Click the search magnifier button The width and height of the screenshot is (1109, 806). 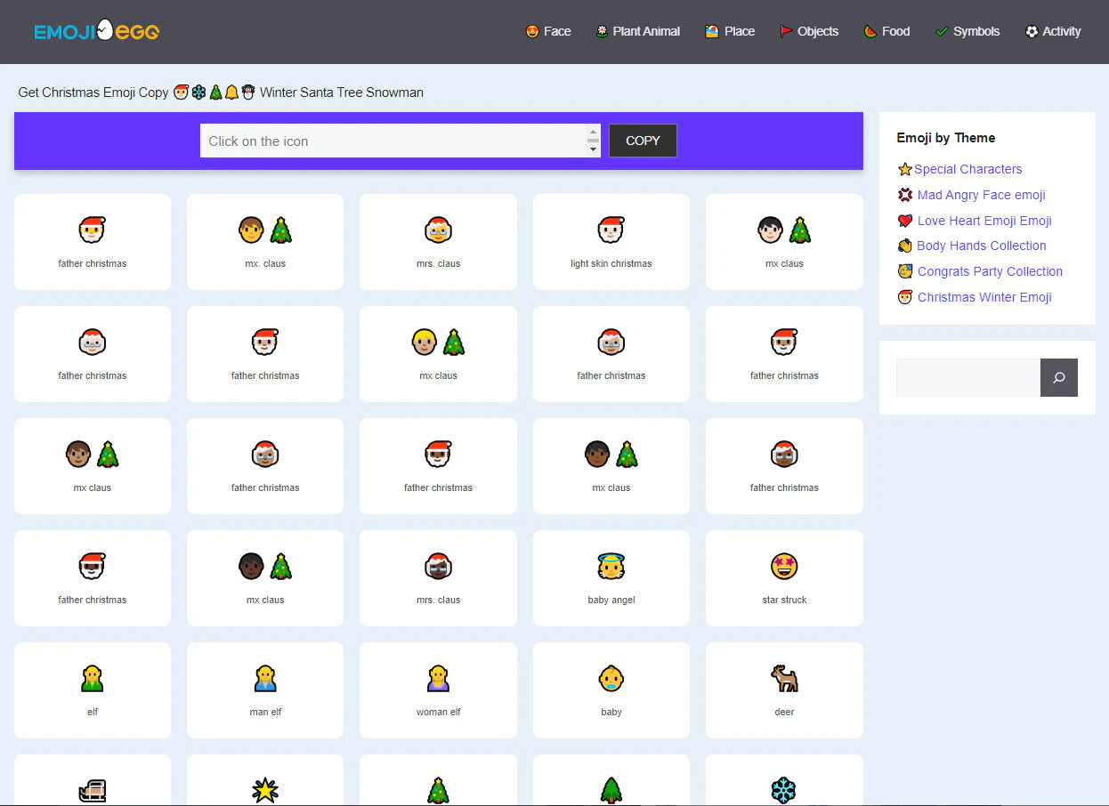point(1058,377)
